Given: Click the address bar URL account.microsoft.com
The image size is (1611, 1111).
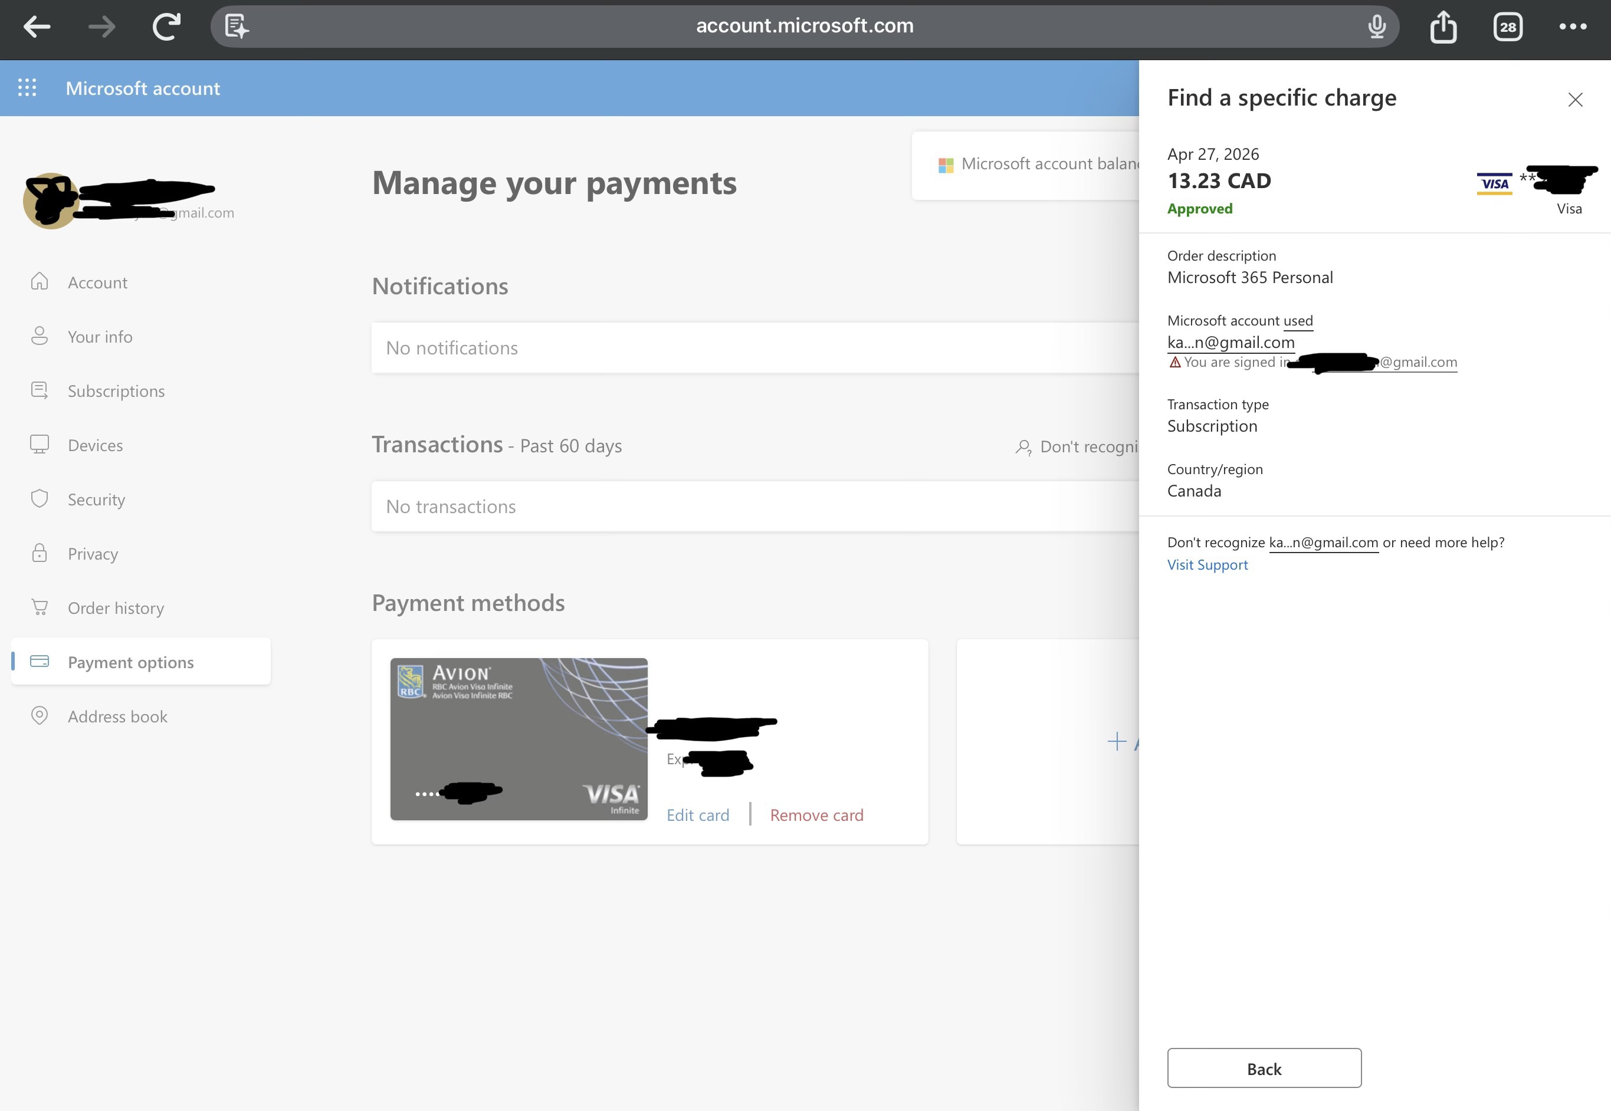Looking at the screenshot, I should (805, 26).
